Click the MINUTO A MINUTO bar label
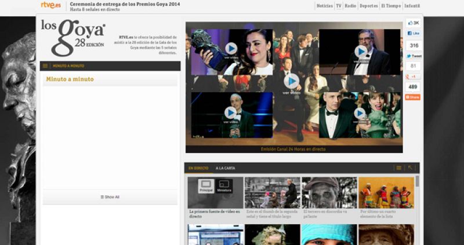Image resolution: width=464 pixels, height=245 pixels. tap(68, 66)
